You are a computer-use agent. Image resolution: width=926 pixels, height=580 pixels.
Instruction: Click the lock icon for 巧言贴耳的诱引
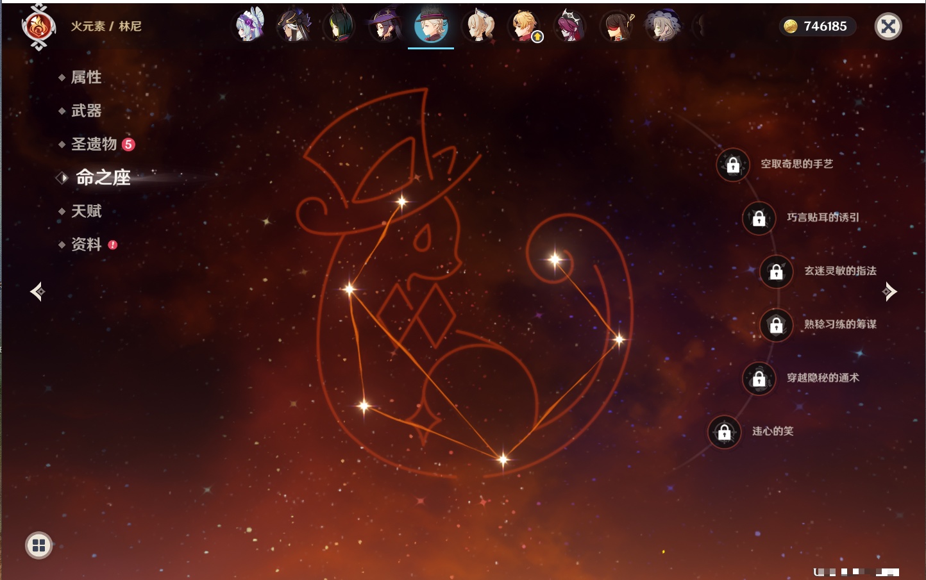tap(759, 218)
